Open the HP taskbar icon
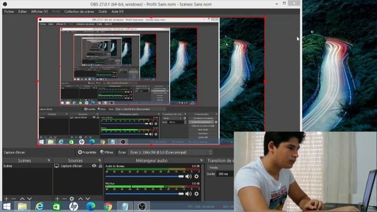377x212 pixels. tap(74, 207)
